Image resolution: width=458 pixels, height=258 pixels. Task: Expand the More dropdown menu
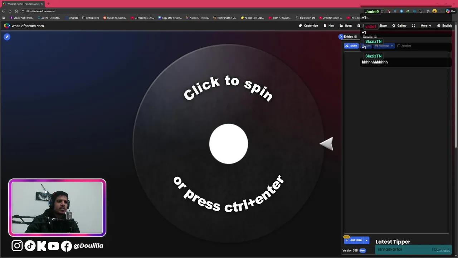click(426, 26)
